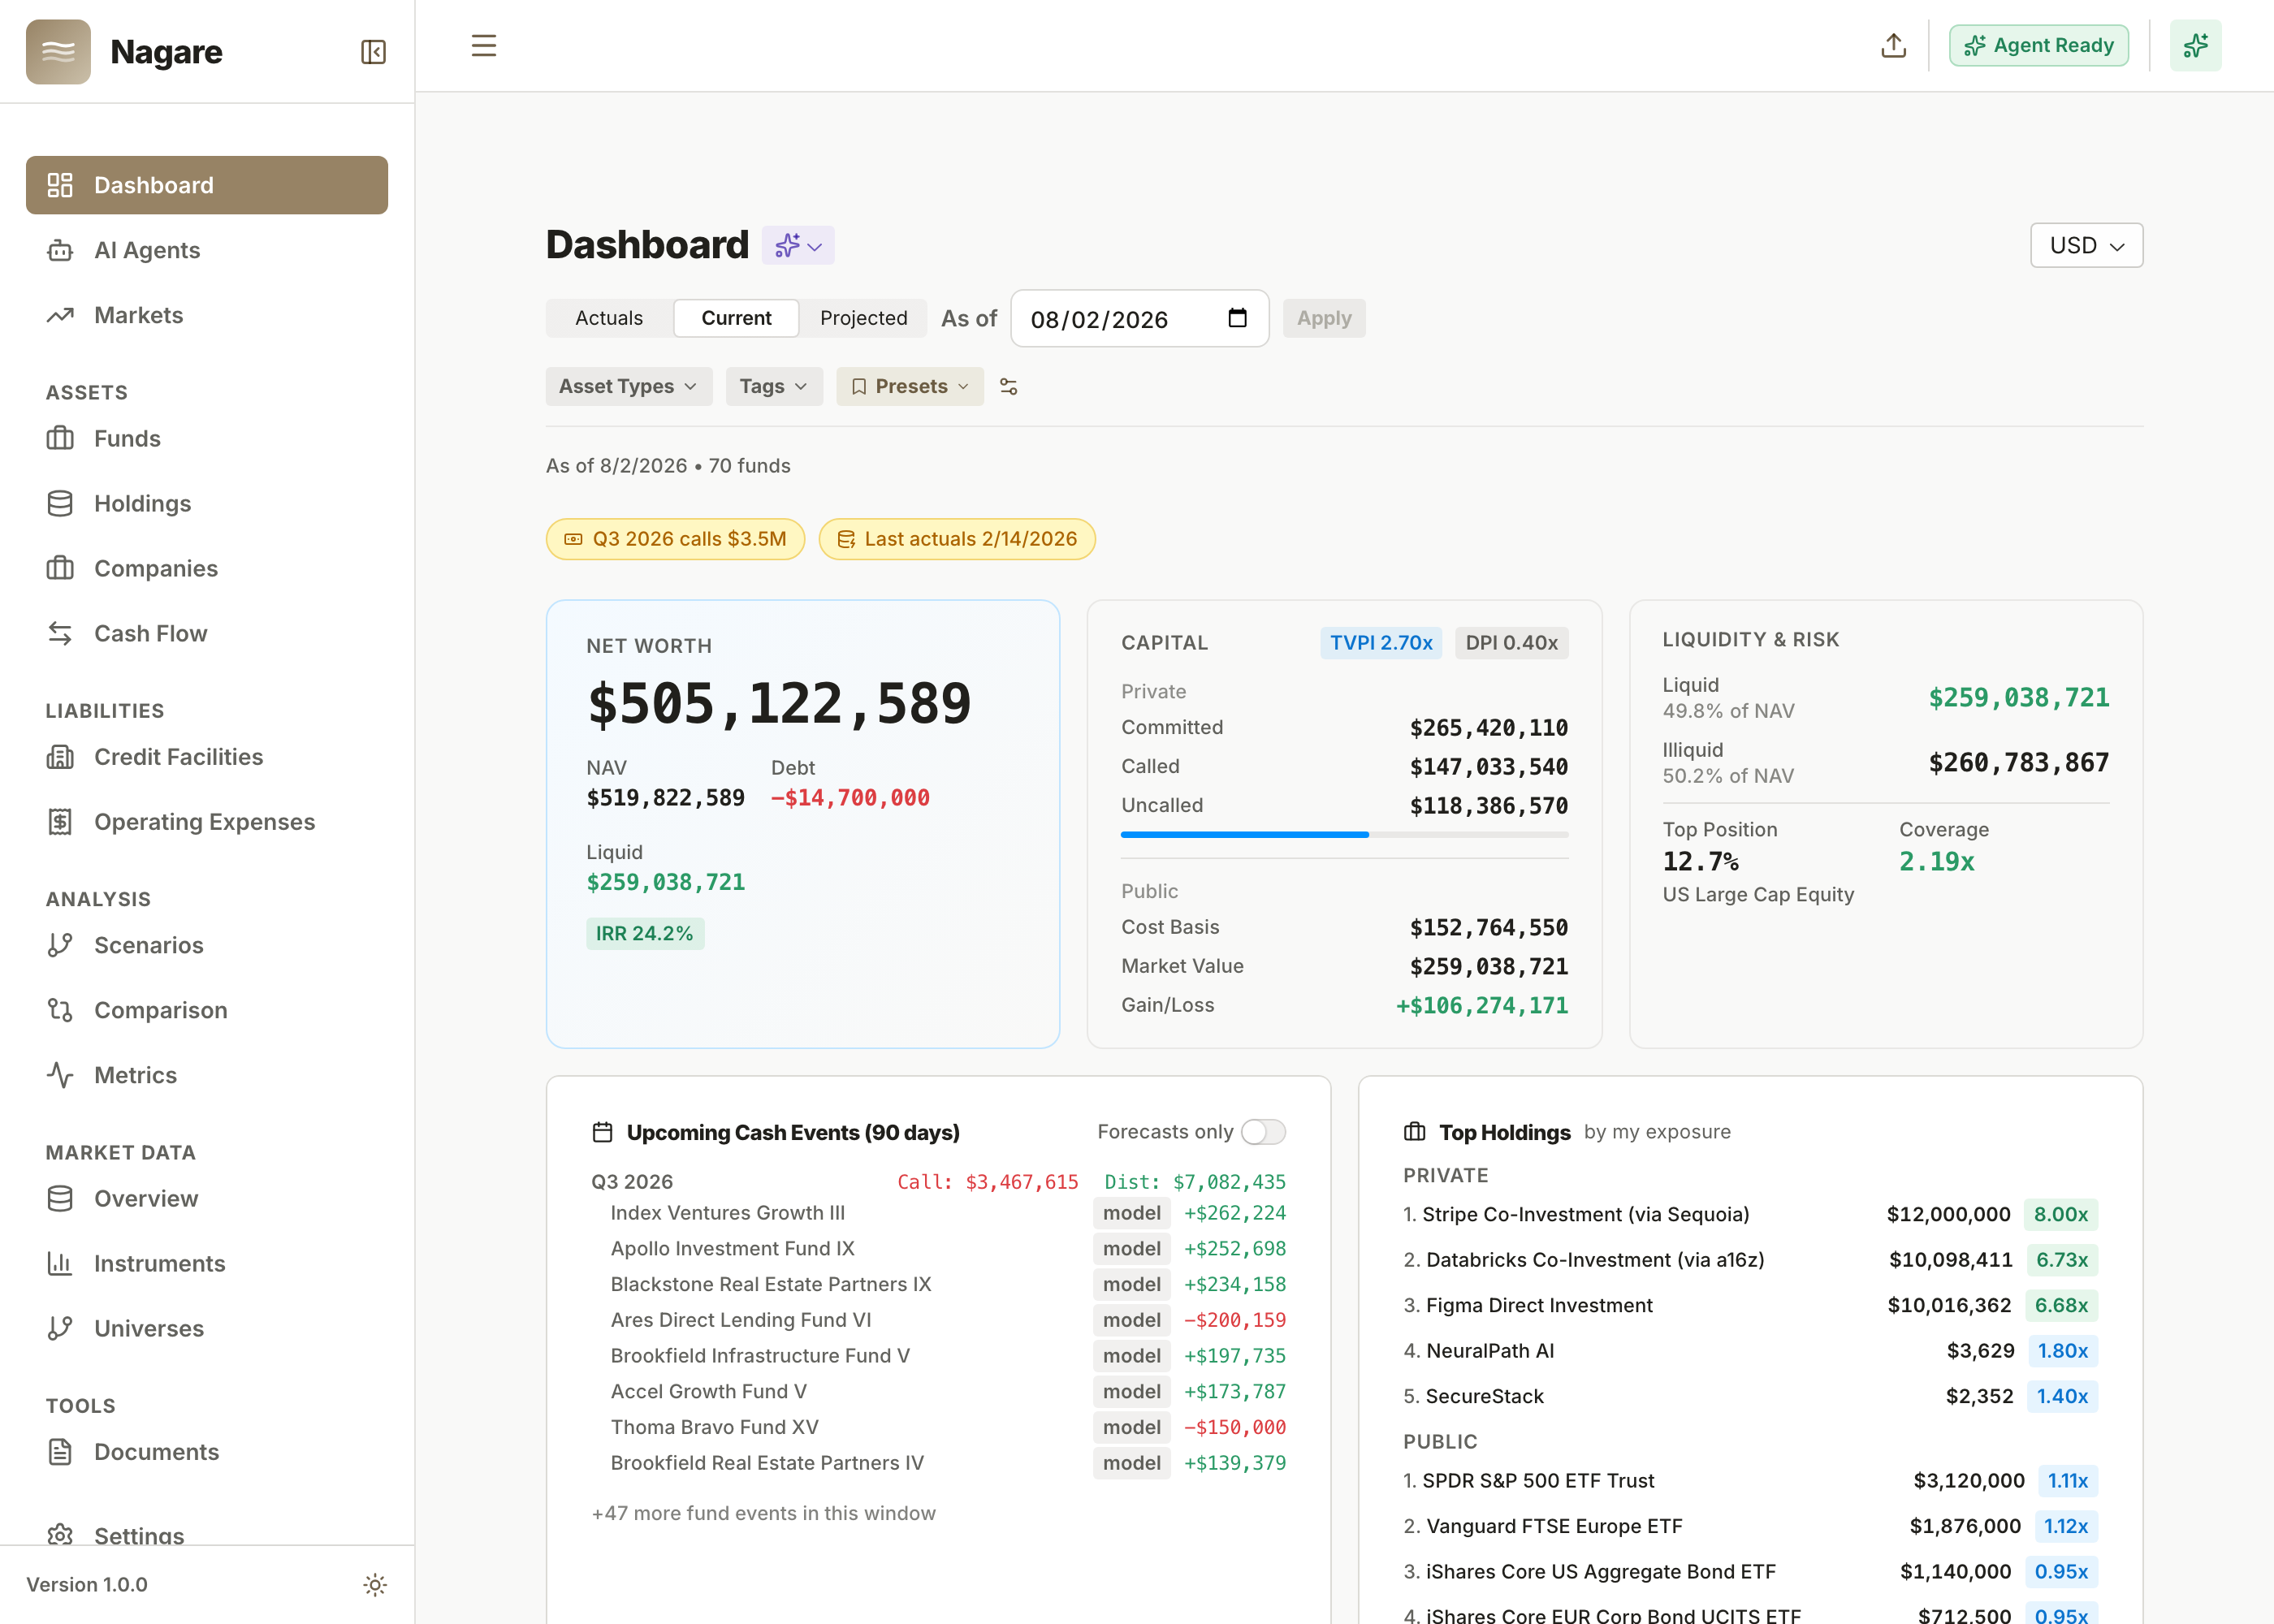Select Stripe Co-Investment (via Sequoia) holding

pyautogui.click(x=1750, y=1214)
